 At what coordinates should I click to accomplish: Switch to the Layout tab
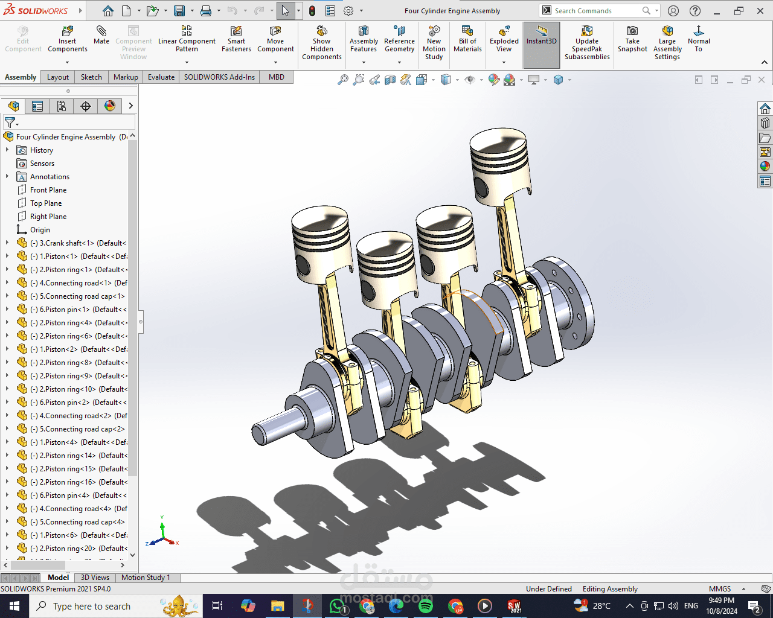click(x=58, y=77)
